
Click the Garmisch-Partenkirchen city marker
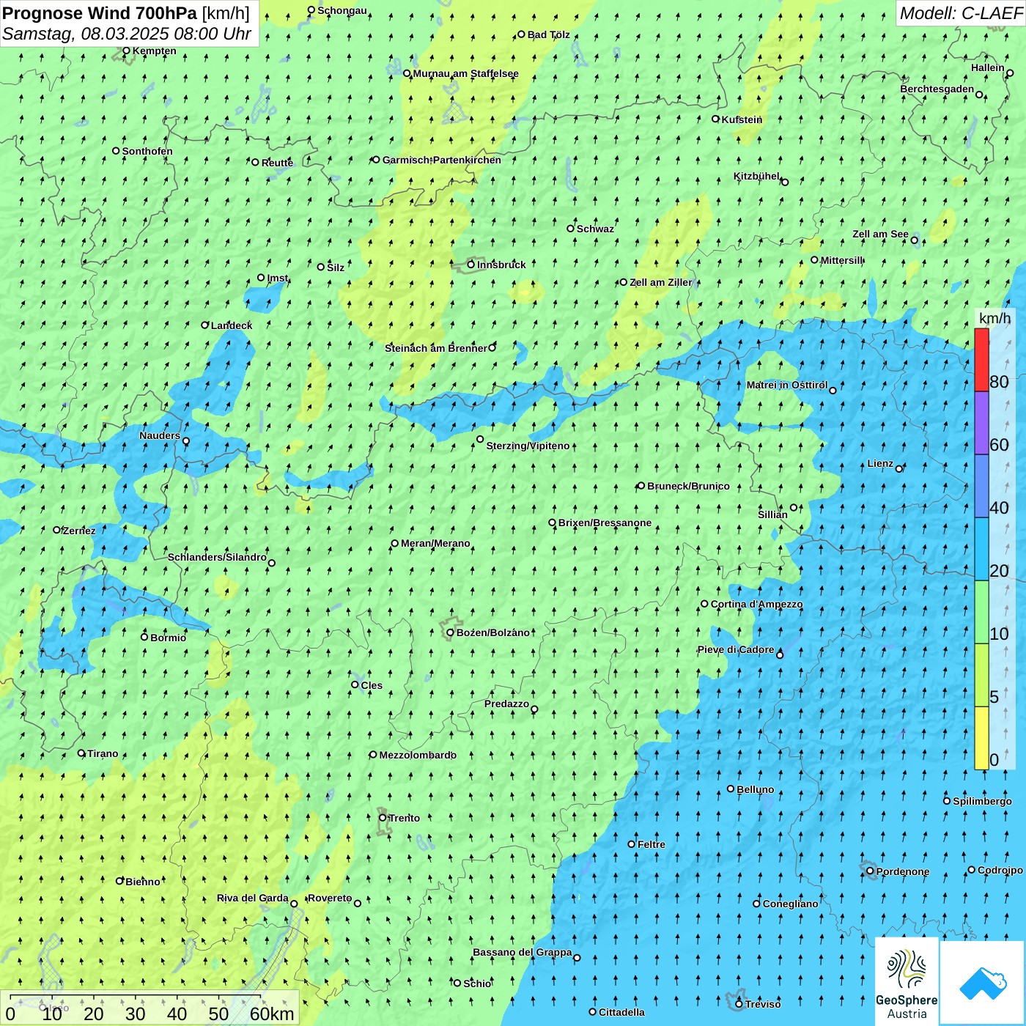[376, 160]
